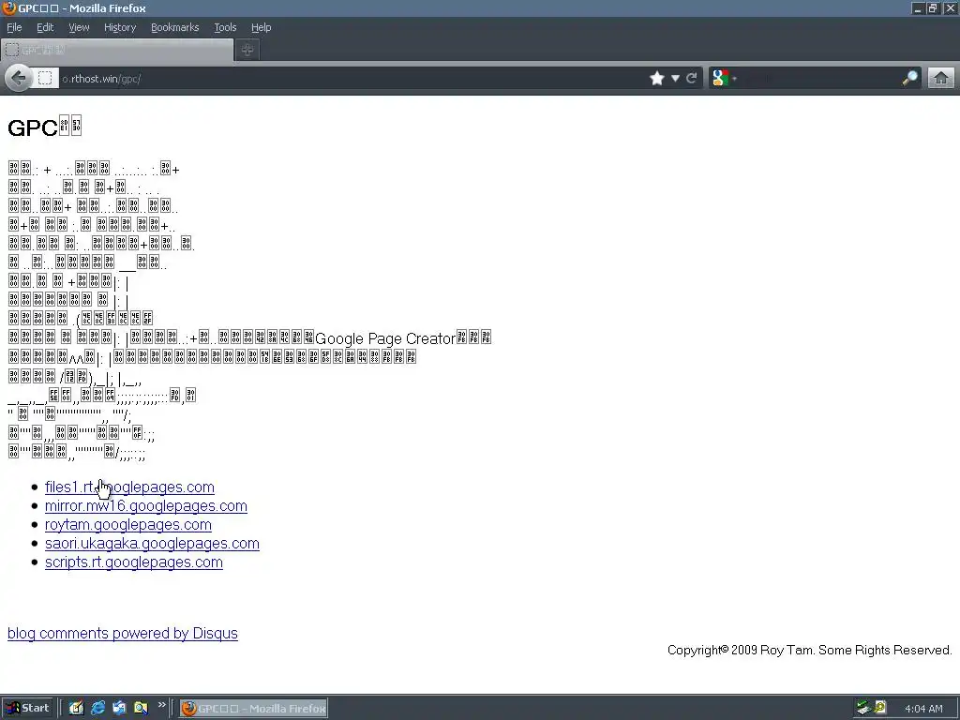Click the Google Page Creator text
The height and width of the screenshot is (720, 960).
click(385, 338)
